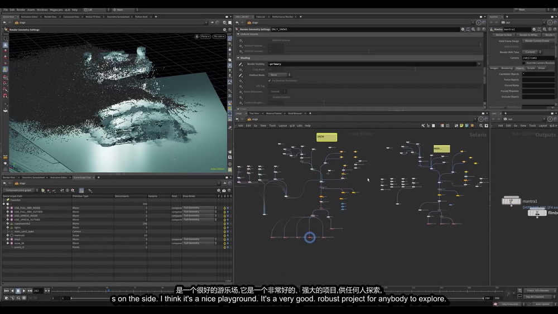Switch to the Geometry Spreadsheet tab in top-left pane
558x314 pixels.
118,17
